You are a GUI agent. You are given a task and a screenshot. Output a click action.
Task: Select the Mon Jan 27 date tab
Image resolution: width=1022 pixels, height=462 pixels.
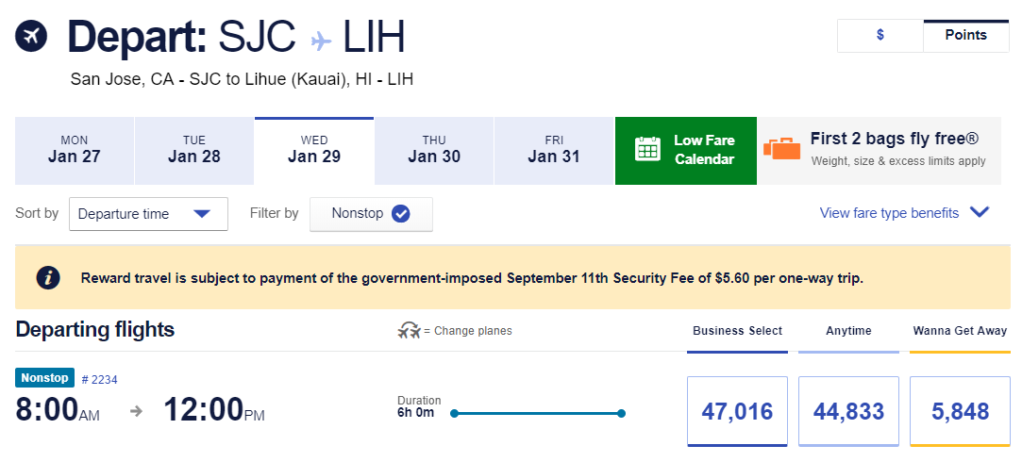75,150
